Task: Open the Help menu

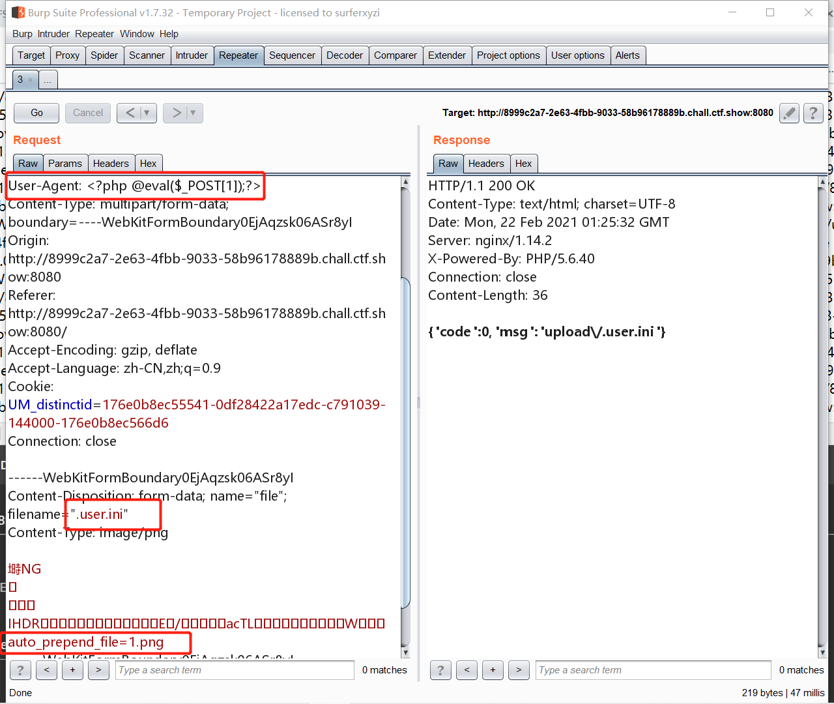Action: [169, 34]
